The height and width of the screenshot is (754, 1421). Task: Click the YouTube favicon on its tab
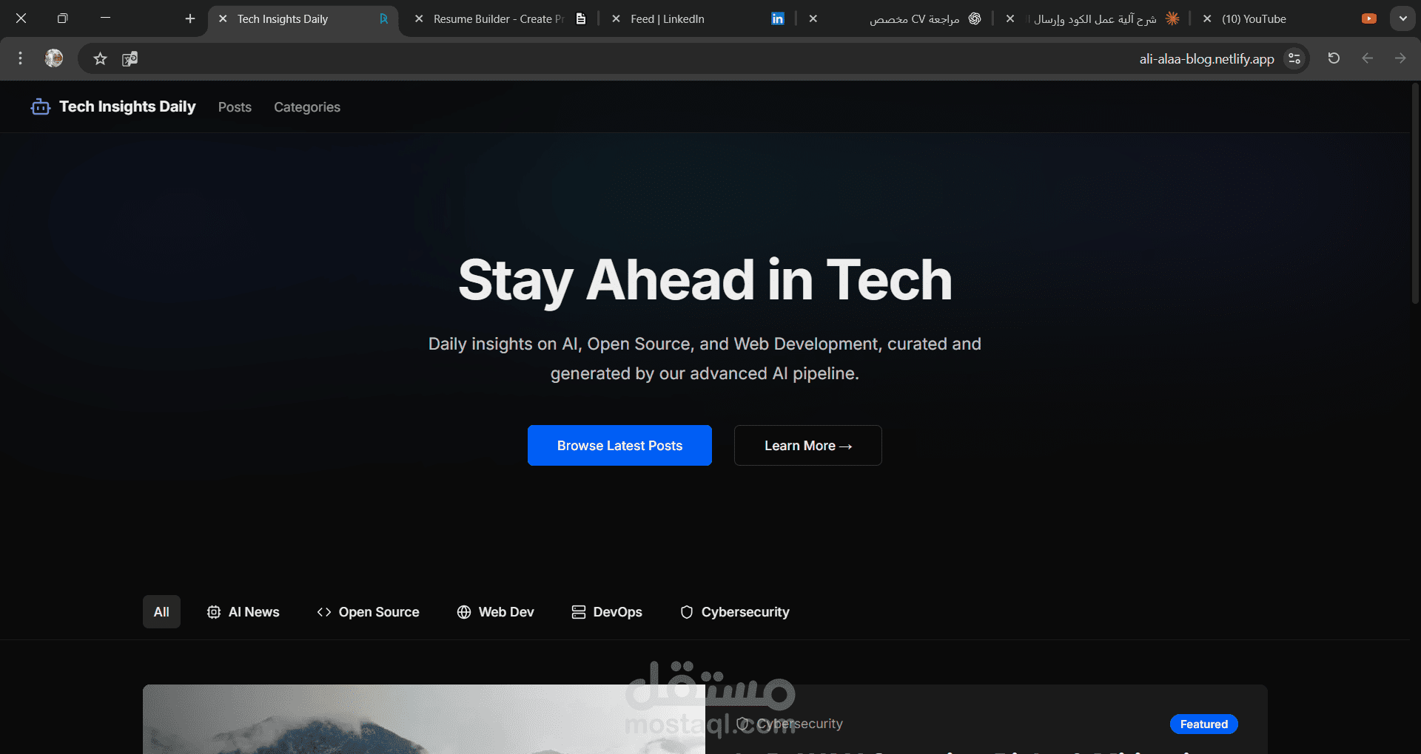(1369, 19)
